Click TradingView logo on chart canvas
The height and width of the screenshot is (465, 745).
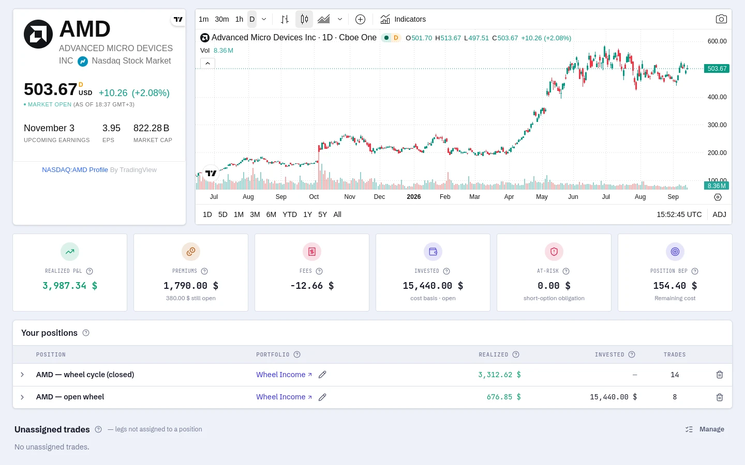[211, 173]
